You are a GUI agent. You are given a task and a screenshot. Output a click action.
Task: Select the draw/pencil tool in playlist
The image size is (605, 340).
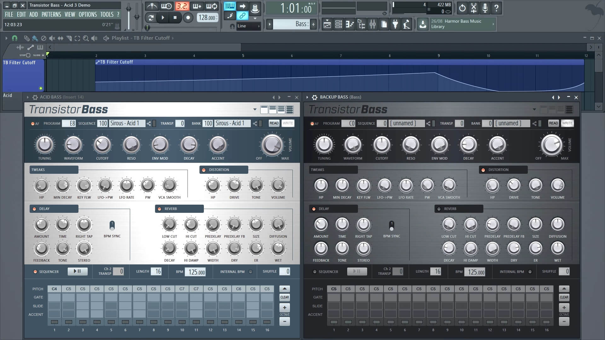click(26, 38)
